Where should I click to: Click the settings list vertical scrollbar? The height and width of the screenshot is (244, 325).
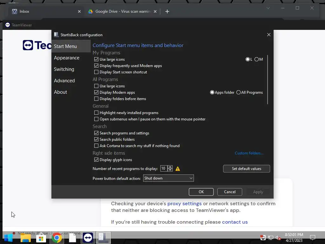click(x=268, y=79)
